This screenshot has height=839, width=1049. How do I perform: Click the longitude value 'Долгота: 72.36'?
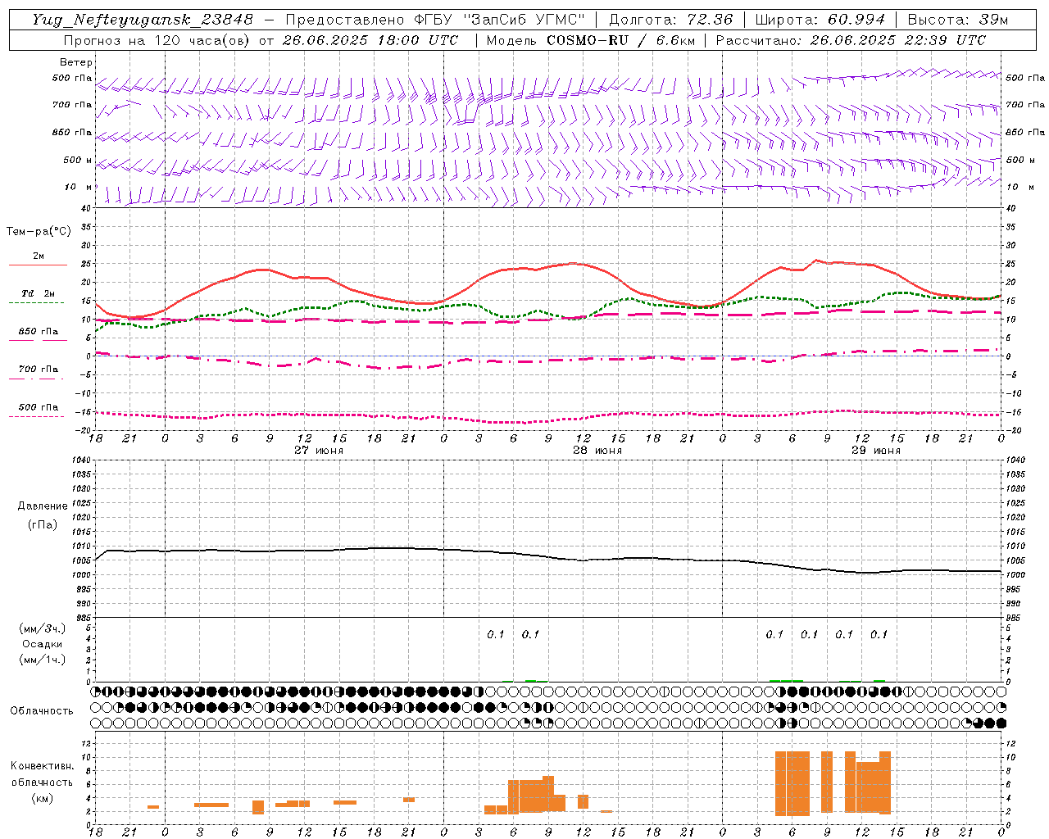(671, 20)
